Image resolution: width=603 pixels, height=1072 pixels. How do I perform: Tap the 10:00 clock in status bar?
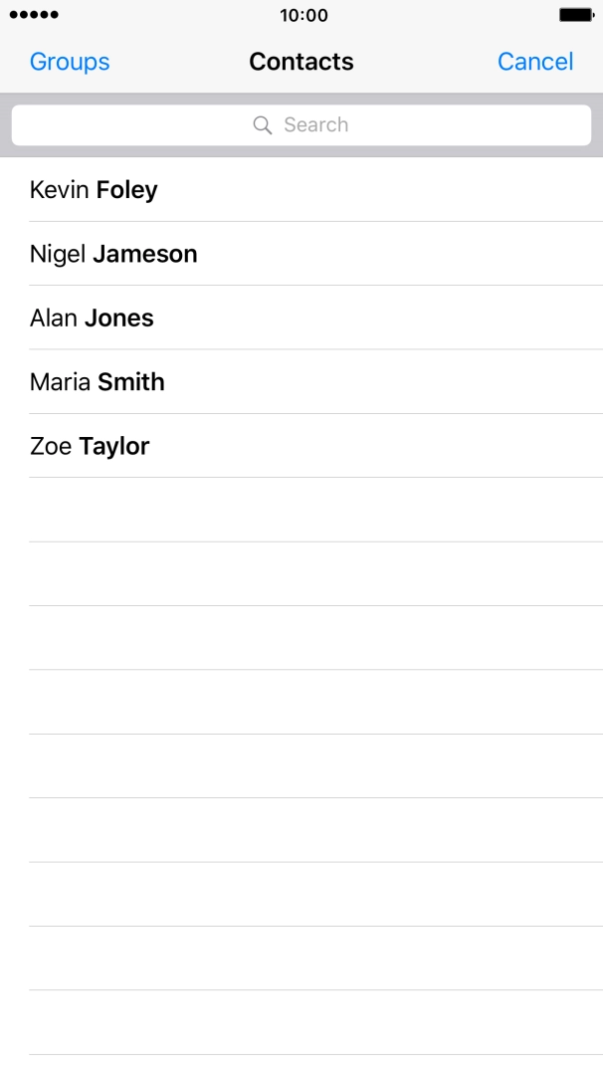[303, 15]
